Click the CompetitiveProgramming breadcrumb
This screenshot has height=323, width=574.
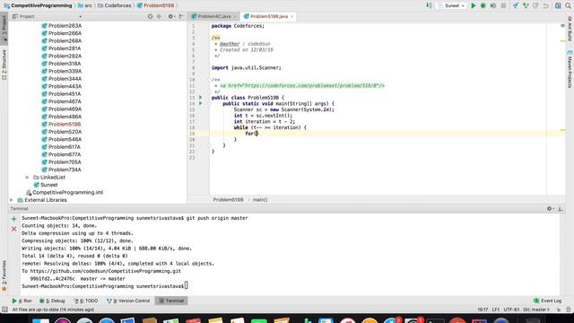[x=38, y=5]
